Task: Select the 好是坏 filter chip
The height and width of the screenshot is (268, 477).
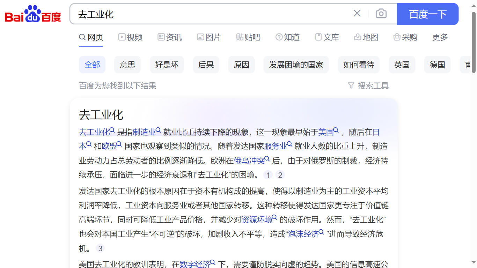Action: click(167, 65)
